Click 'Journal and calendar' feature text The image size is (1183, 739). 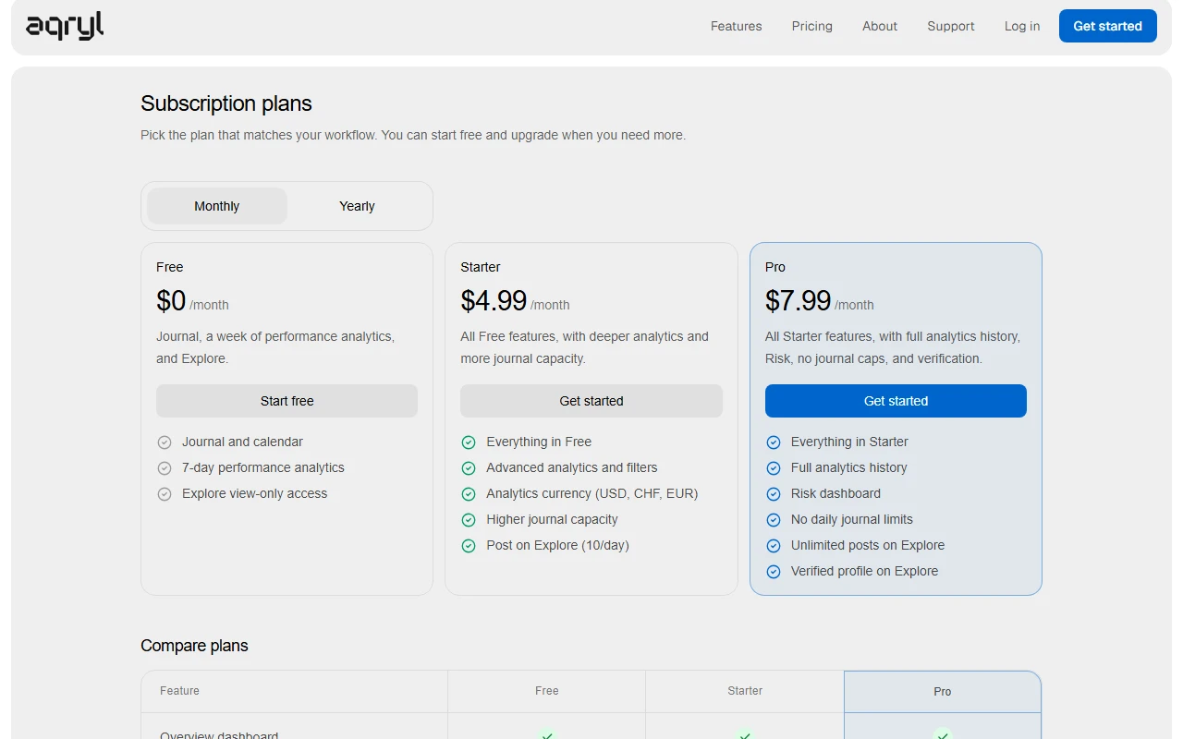tap(242, 442)
